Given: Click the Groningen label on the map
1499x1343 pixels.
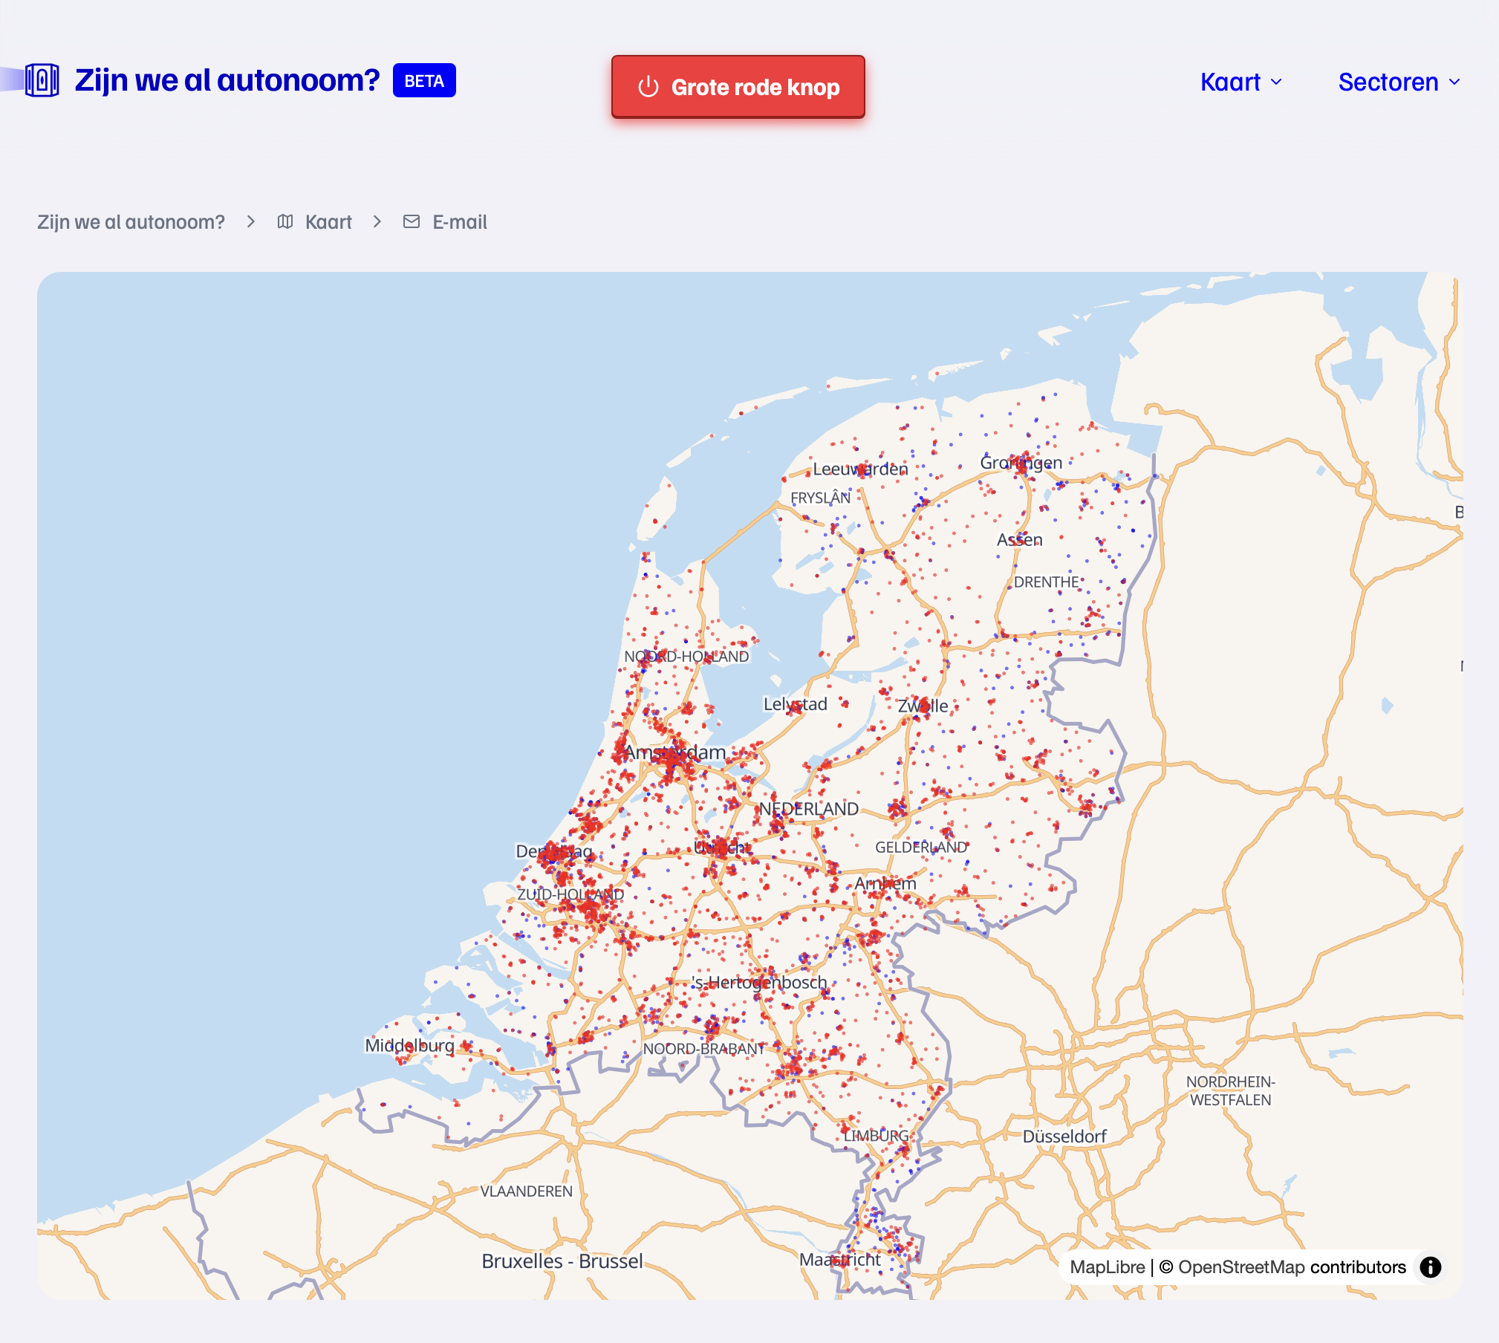Looking at the screenshot, I should pos(1021,463).
